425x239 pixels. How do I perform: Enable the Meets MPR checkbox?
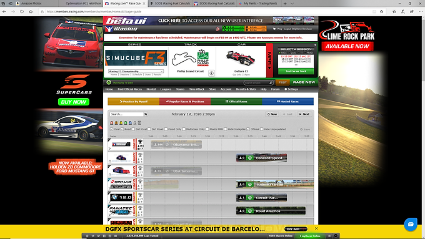click(x=207, y=129)
